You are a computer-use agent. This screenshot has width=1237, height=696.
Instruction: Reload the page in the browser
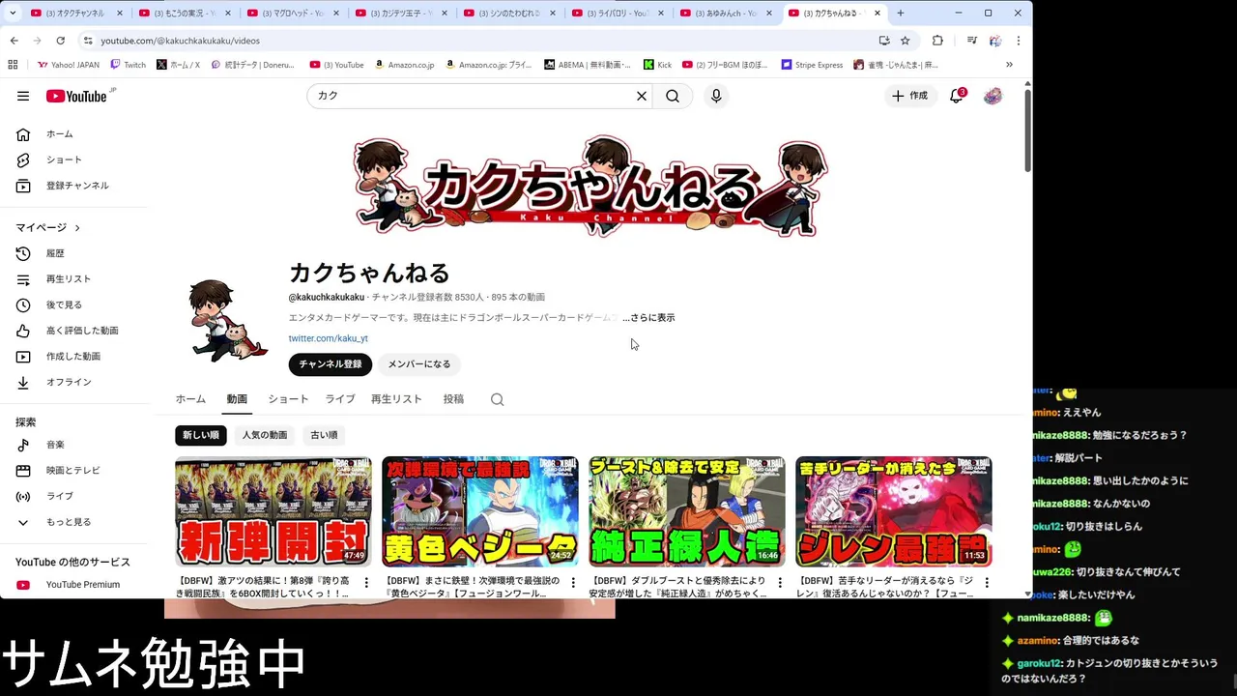point(60,41)
